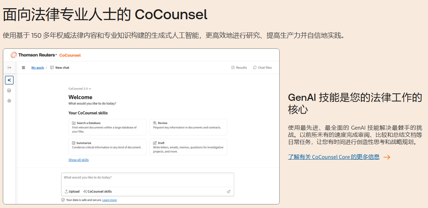Click the Show all skills link
The image size is (428, 208).
click(x=78, y=160)
